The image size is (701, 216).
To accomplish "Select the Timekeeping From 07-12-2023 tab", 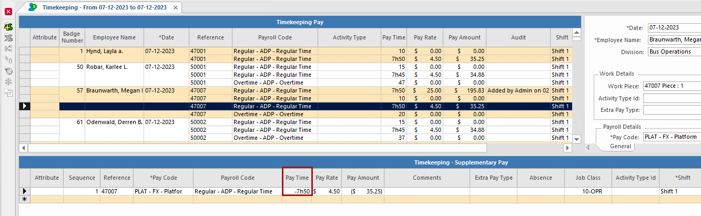I will click(x=105, y=7).
